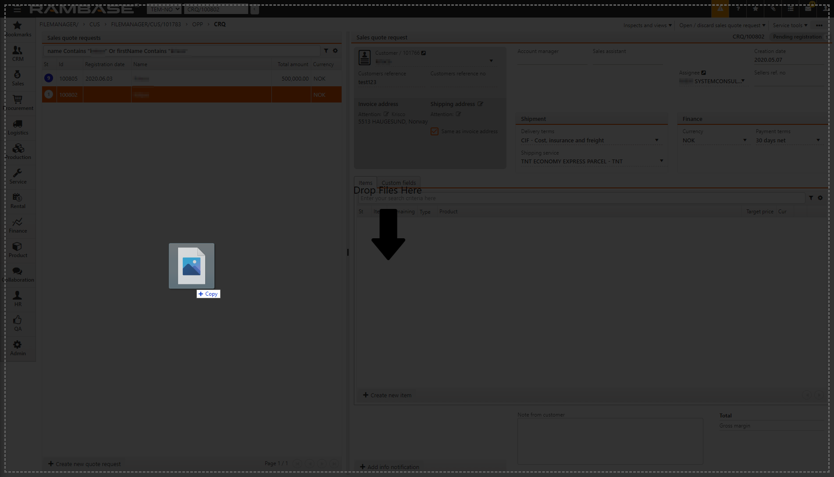Open the TEM-NO company selector

click(x=164, y=9)
